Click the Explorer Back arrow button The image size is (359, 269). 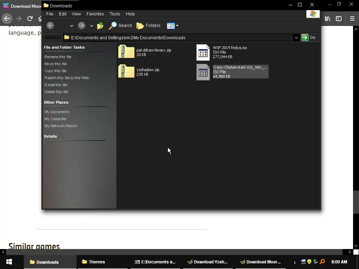click(x=50, y=25)
